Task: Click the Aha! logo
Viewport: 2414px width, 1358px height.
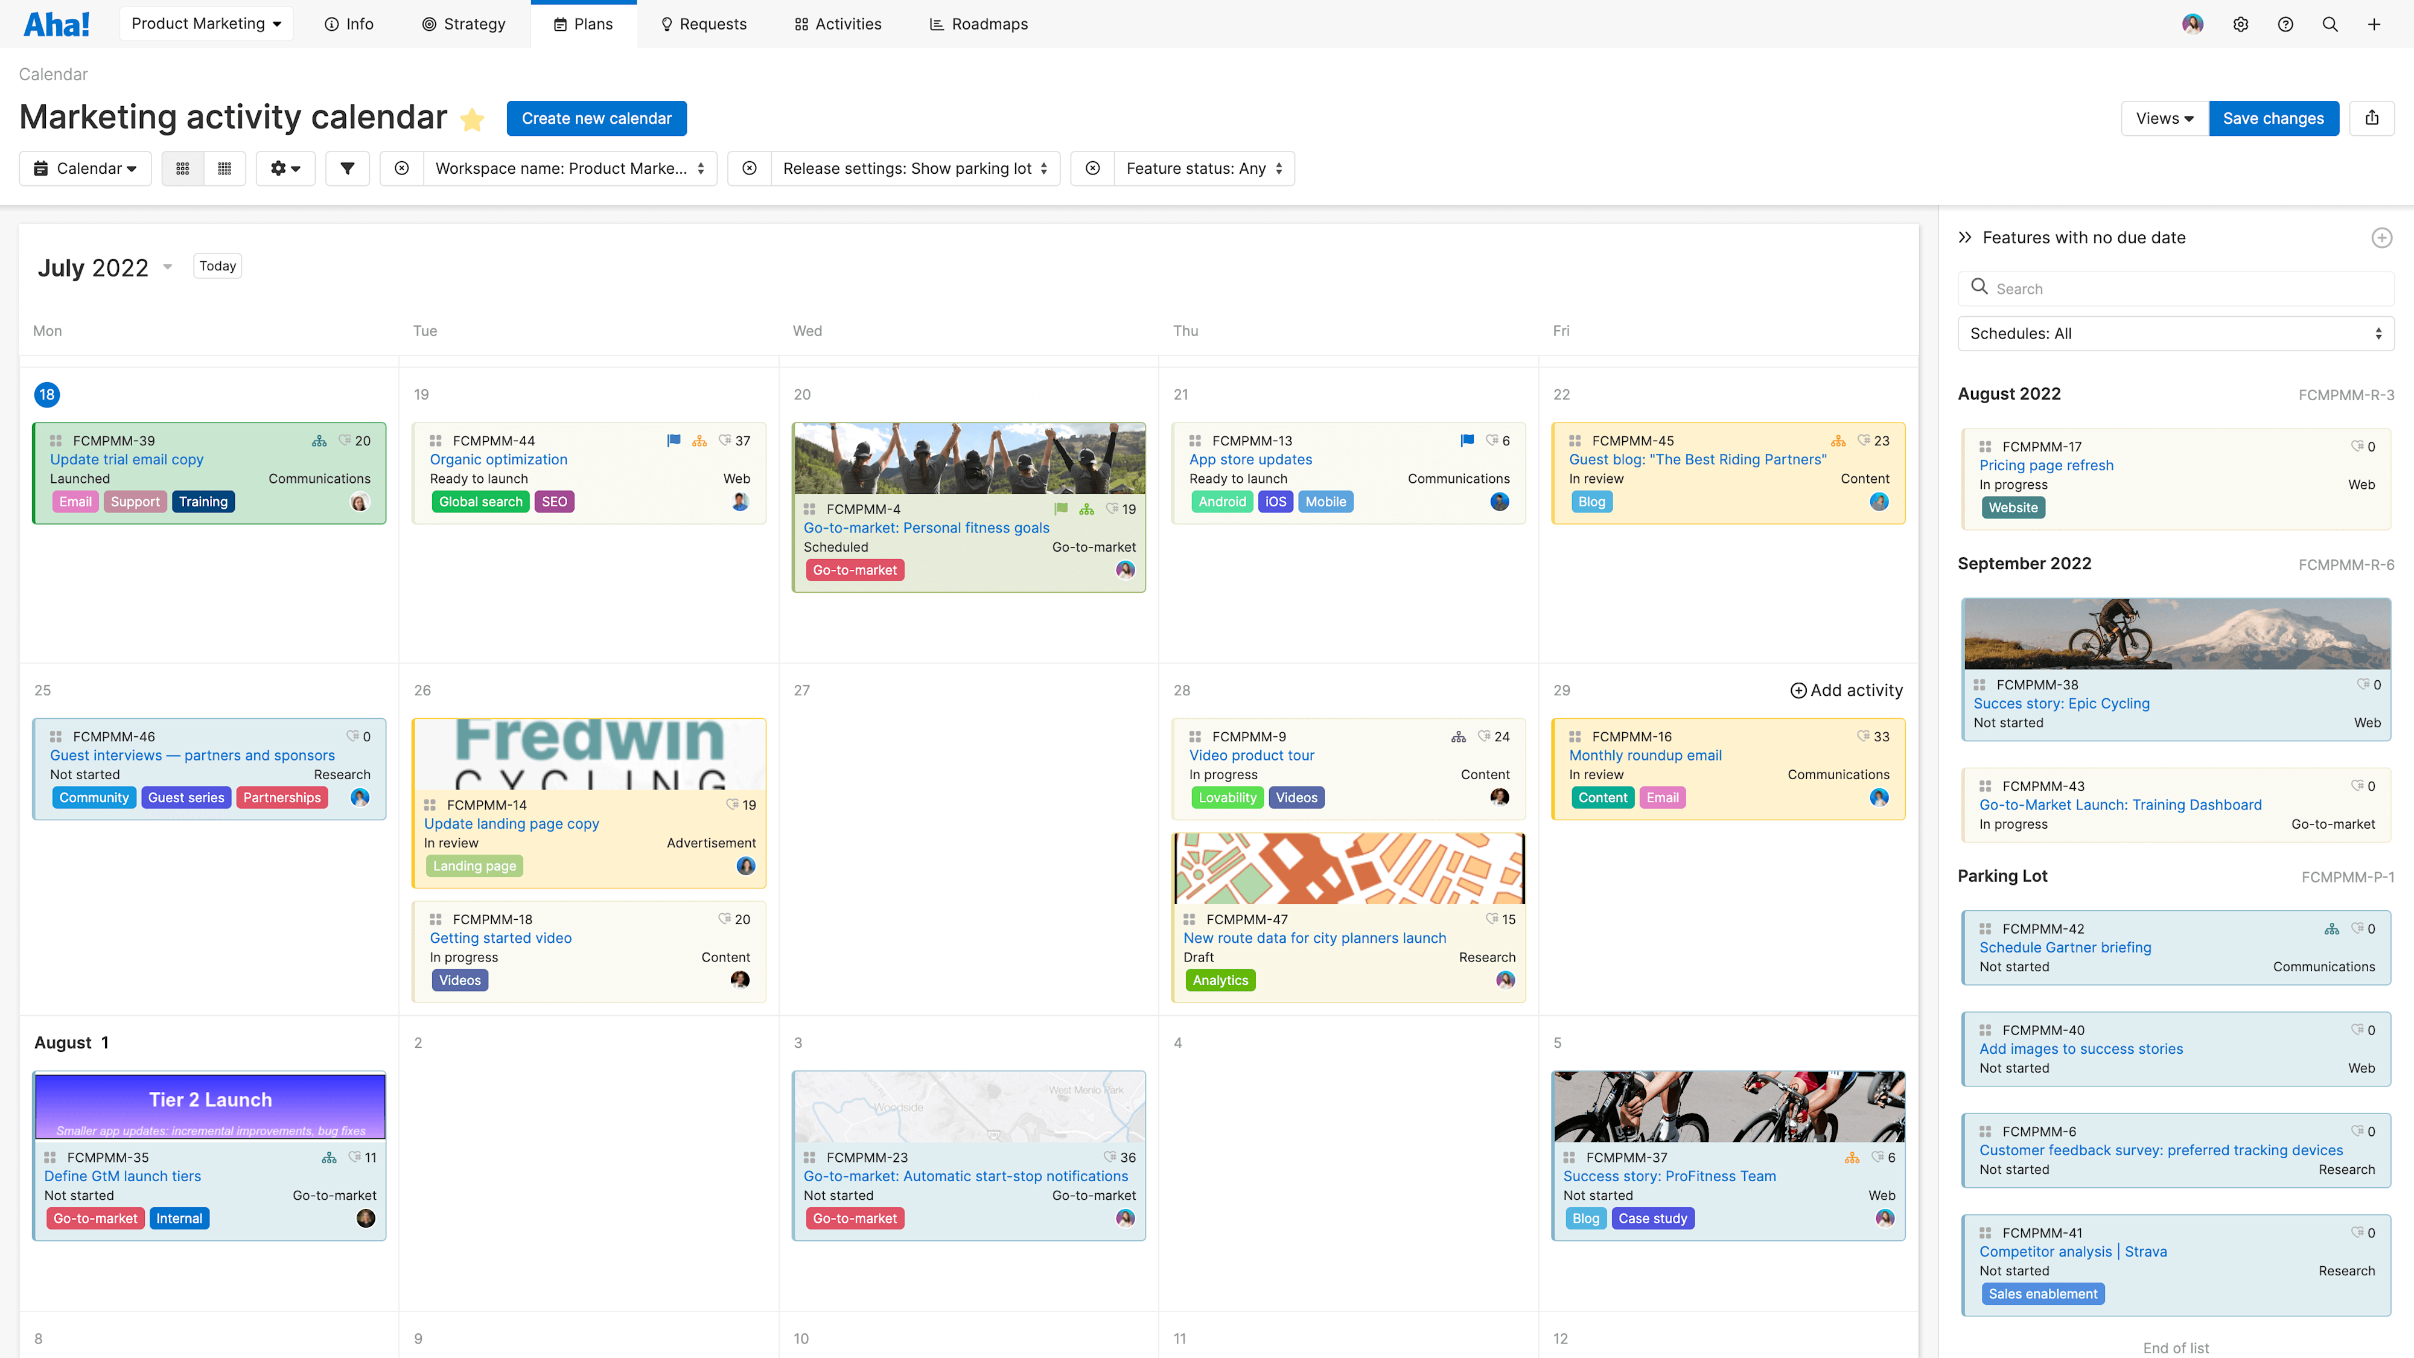Action: tap(57, 24)
